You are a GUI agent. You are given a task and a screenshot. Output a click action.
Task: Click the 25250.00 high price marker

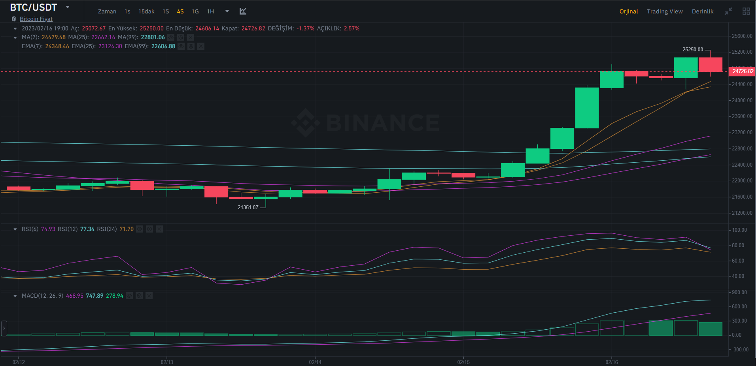693,49
